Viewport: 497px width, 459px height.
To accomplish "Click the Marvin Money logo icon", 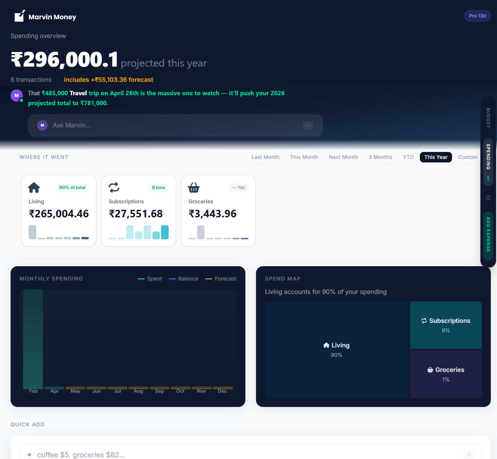I will [19, 17].
